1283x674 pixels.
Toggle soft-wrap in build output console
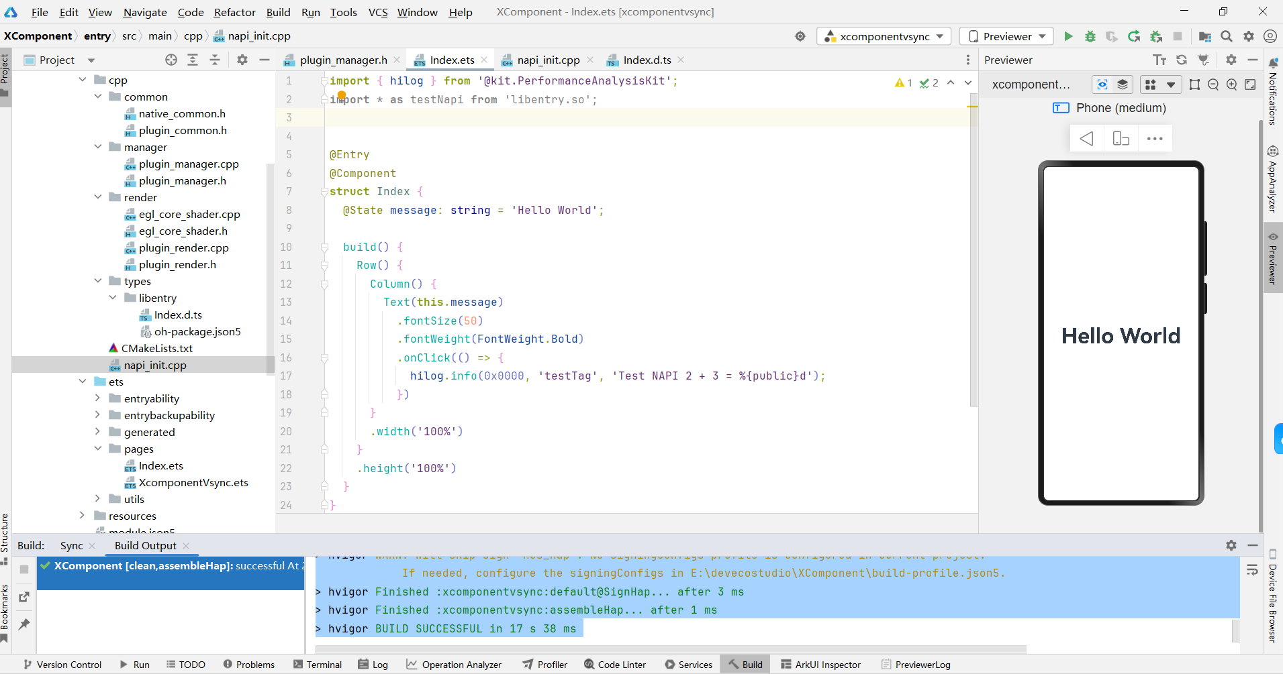tap(1252, 570)
